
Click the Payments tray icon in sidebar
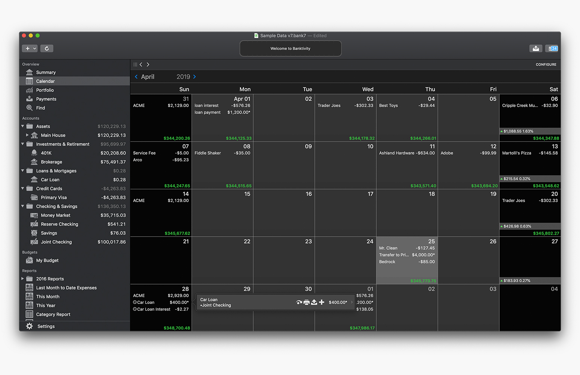[30, 99]
